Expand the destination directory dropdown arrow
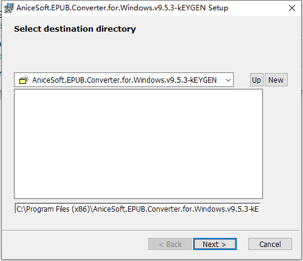Screen dimensions: 303x261 (x=228, y=80)
